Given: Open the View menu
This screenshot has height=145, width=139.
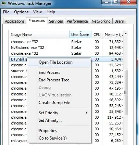Looking at the screenshot, I should (x=37, y=12).
